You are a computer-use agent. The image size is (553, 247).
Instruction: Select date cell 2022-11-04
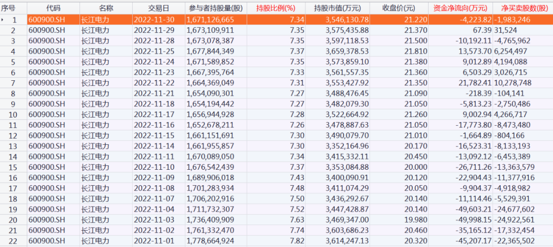click(154, 209)
